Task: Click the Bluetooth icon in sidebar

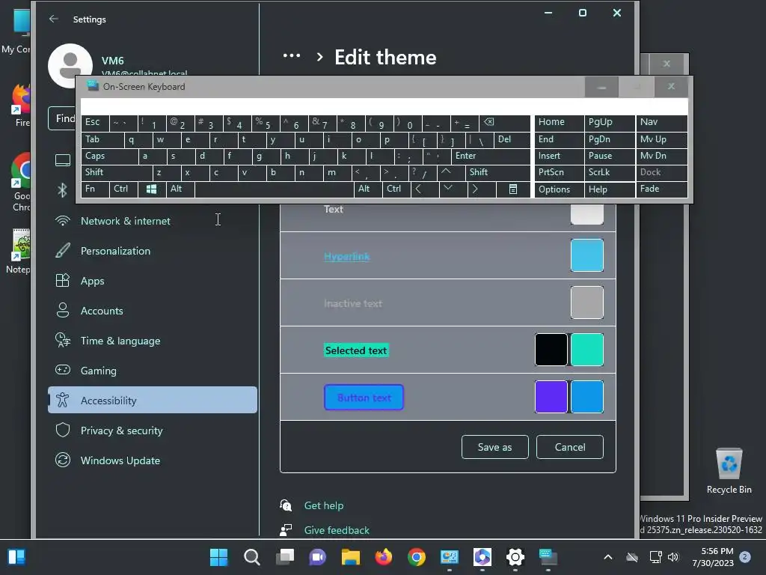Action: (62, 189)
